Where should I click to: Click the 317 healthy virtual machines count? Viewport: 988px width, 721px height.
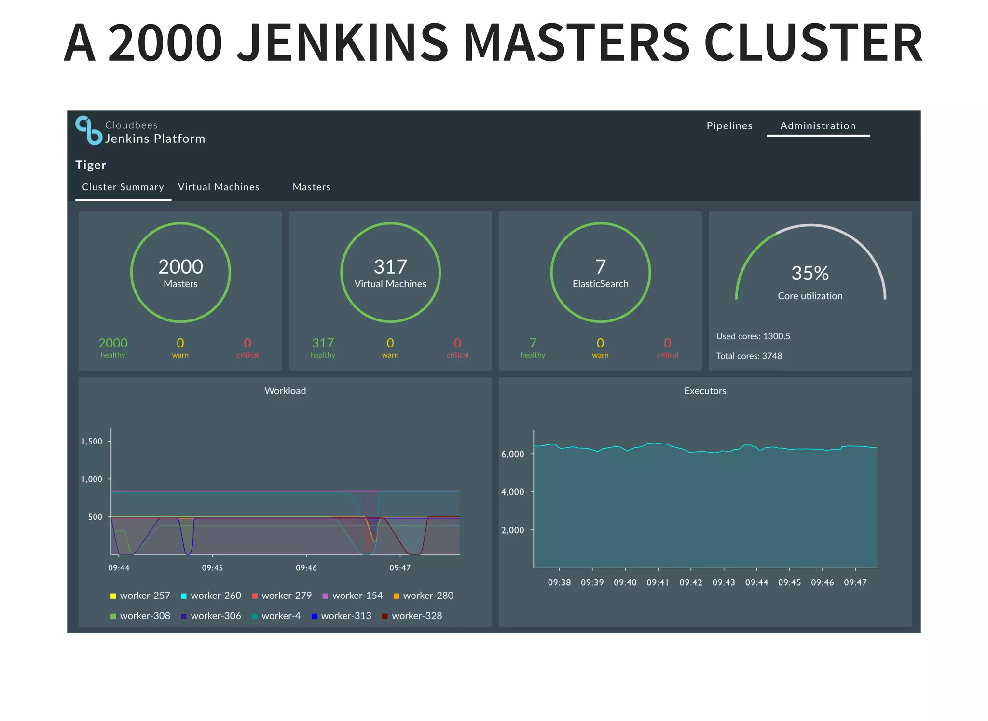(323, 347)
